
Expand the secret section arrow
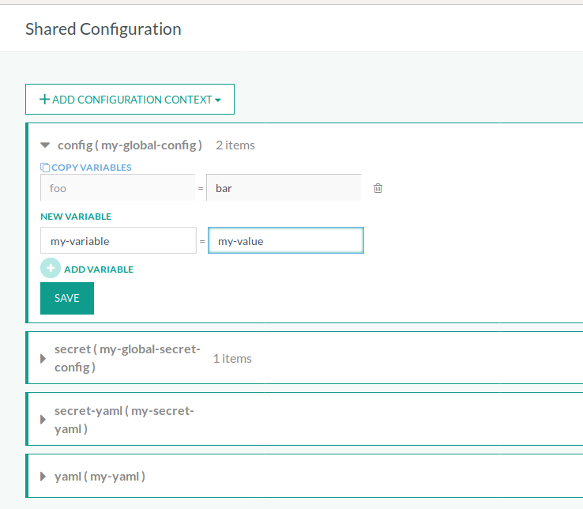point(43,358)
